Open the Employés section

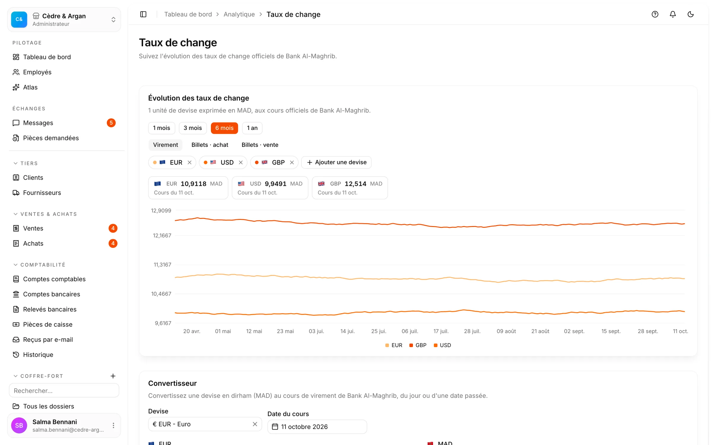(x=64, y=72)
